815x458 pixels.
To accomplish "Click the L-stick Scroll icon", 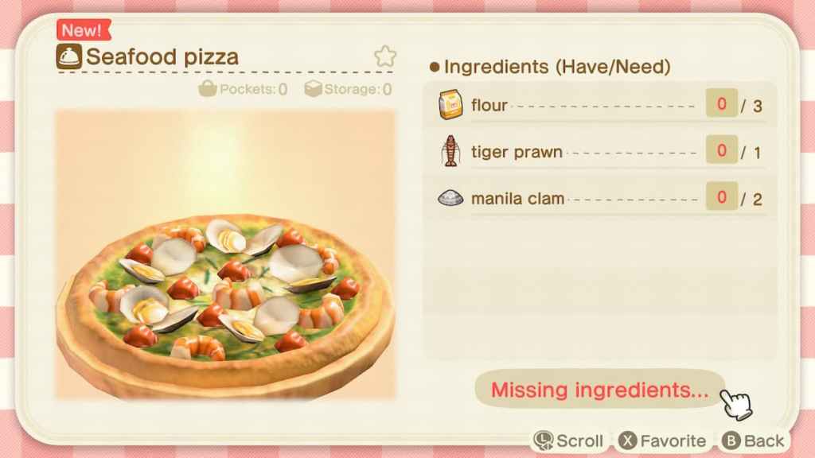I will pos(543,441).
